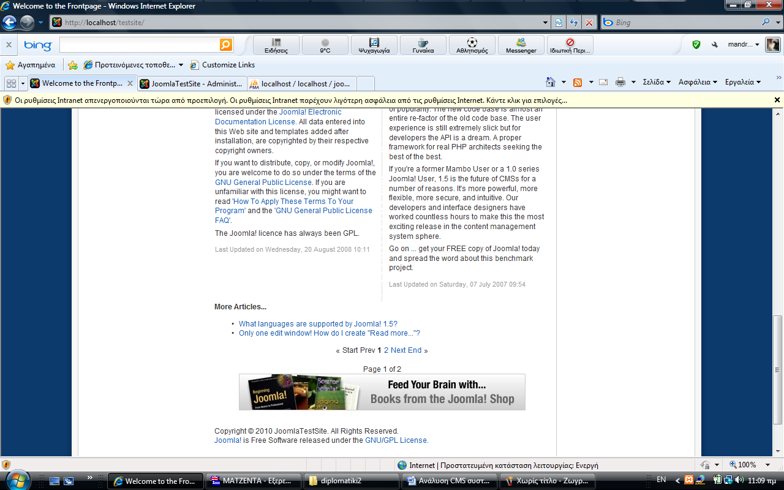
Task: Click the Read Mail envelope icon
Action: click(x=603, y=82)
